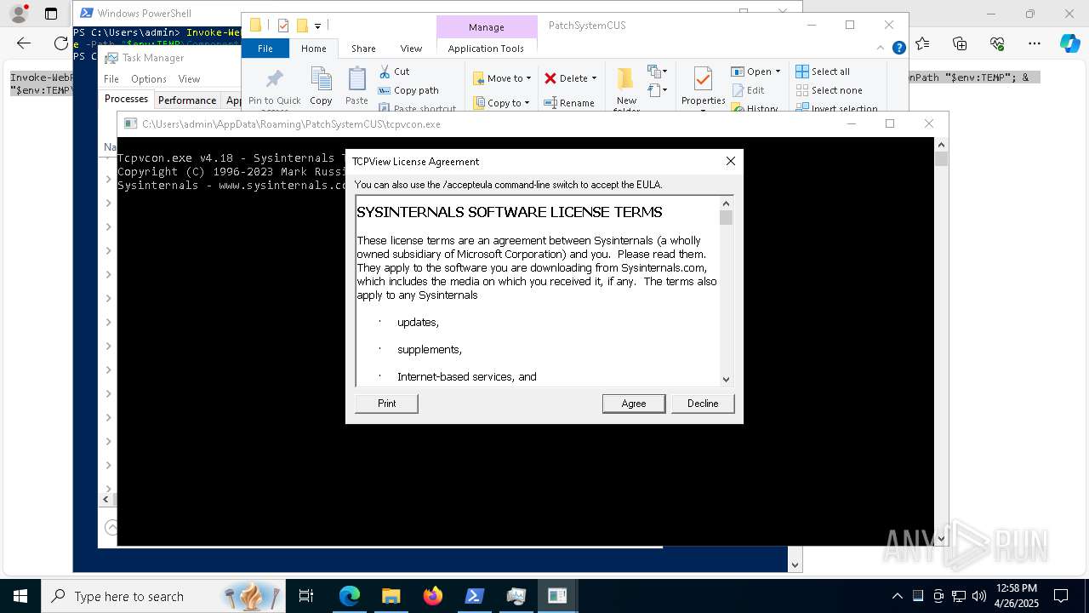Click the Edit option in Explorer ribbon
Image resolution: width=1089 pixels, height=613 pixels.
point(748,90)
